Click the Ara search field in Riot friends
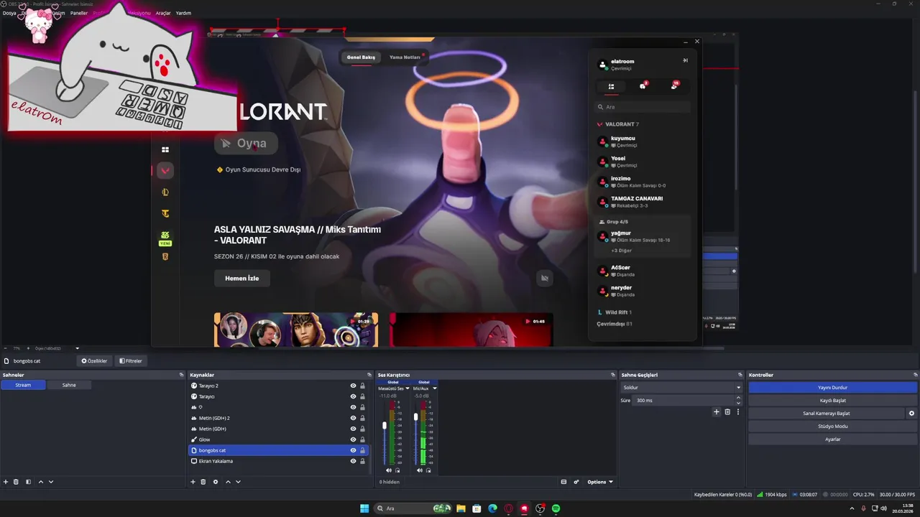The width and height of the screenshot is (920, 517). coord(643,107)
